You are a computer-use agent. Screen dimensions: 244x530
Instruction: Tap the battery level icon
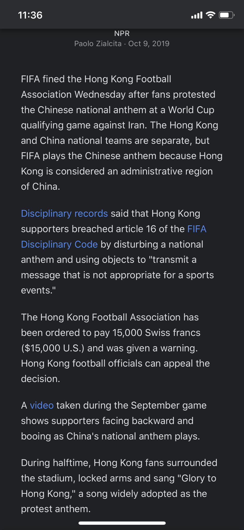226,15
